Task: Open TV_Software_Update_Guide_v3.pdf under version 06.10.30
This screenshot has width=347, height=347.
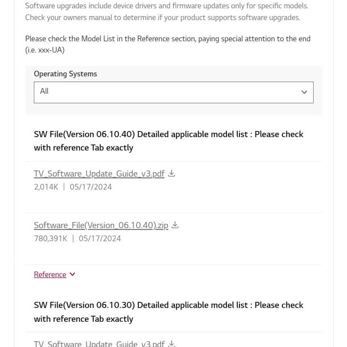Action: click(99, 344)
